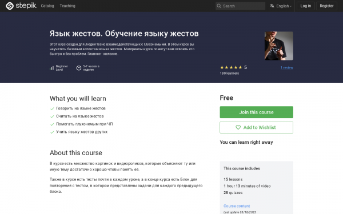Click Join this course button
This screenshot has width=343, height=214.
[256, 112]
